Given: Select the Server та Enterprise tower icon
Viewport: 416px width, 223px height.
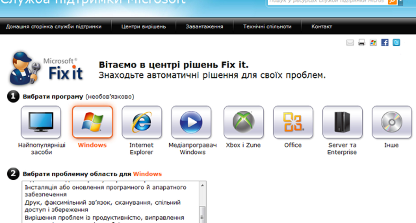Looking at the screenshot, I should click(x=343, y=122).
